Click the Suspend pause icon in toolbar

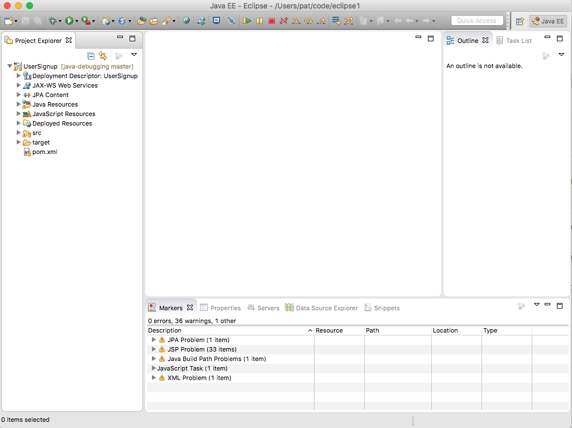tap(259, 21)
